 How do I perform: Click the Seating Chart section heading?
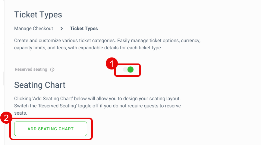tap(40, 85)
